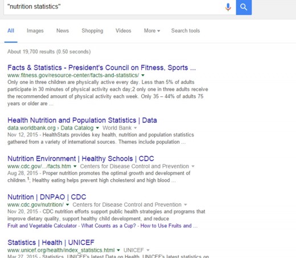Screen dimensions: 296x258
Task: Expand green arrow next to fitness.gov URL
Action: (x=143, y=75)
